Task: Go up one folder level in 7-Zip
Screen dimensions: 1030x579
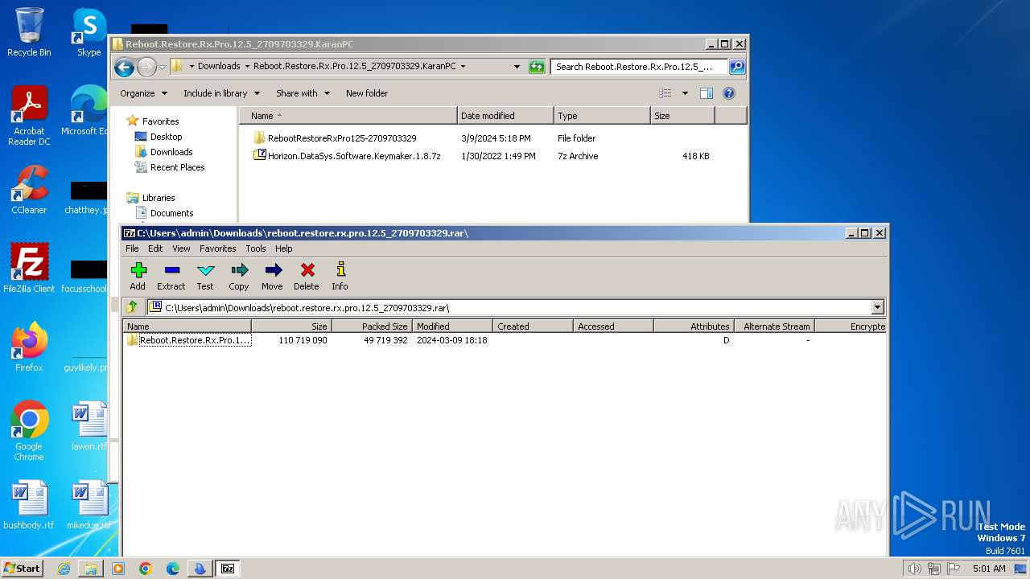Action: (132, 307)
